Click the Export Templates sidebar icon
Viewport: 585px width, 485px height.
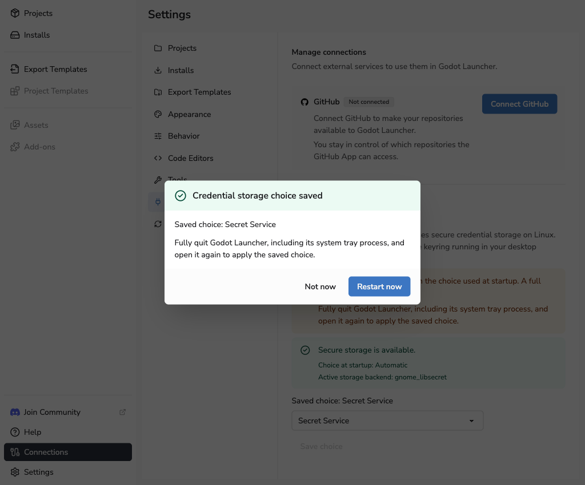point(15,69)
